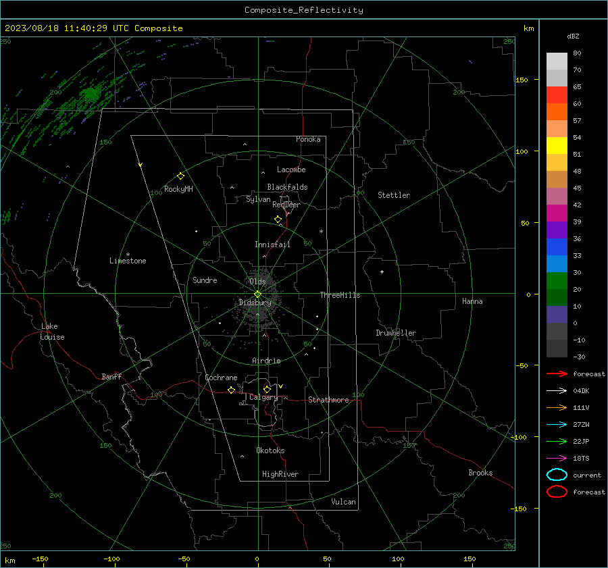Click the Okotoks town label
This screenshot has width=608, height=568.
[270, 450]
